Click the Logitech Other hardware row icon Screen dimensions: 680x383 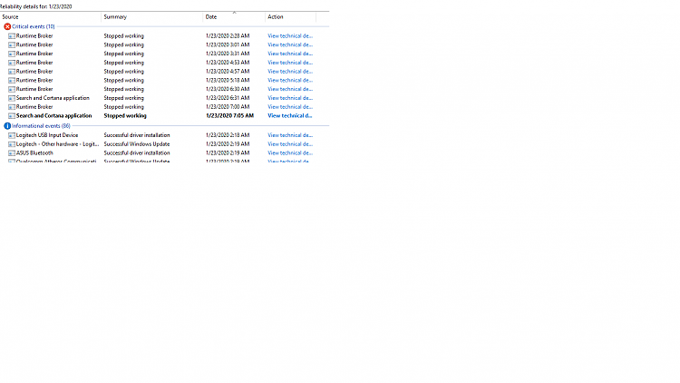[x=12, y=144]
